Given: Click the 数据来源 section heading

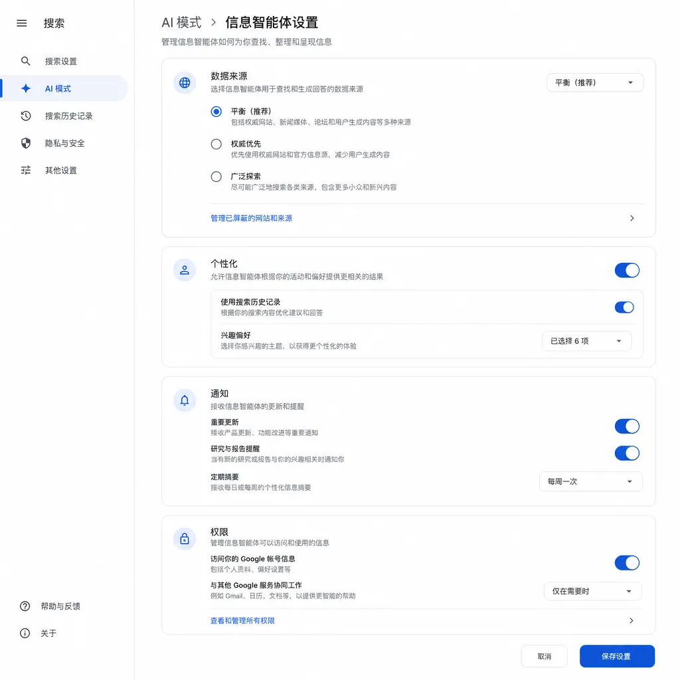Looking at the screenshot, I should click(229, 76).
